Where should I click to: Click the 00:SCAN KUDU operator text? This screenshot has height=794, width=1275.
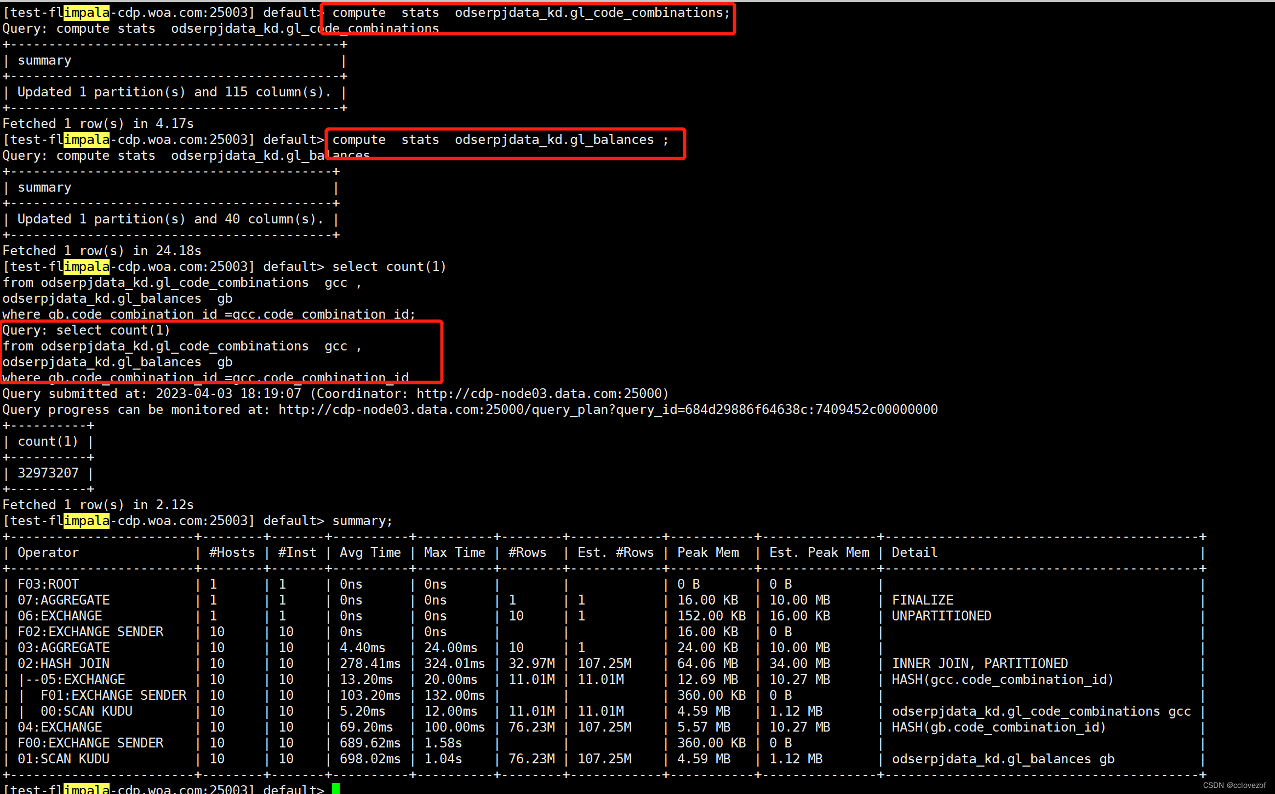(x=87, y=711)
